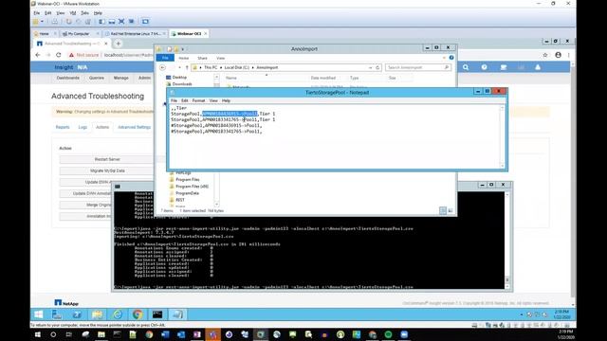The height and width of the screenshot is (341, 607).
Task: Switch to the My Computer VMware tab
Action: click(79, 34)
